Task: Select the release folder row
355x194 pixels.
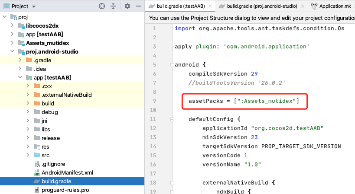Action: (x=72, y=138)
